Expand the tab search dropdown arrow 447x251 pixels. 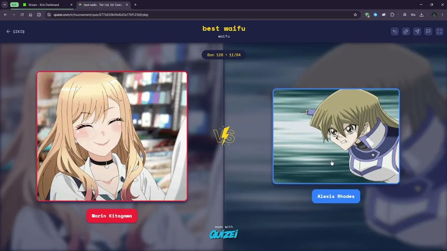[5, 5]
